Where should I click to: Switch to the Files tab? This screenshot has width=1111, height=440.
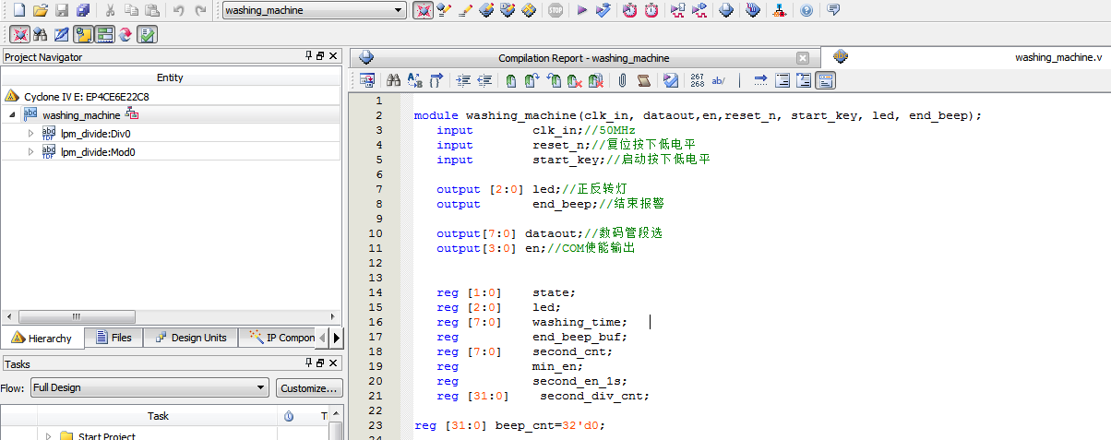(113, 338)
